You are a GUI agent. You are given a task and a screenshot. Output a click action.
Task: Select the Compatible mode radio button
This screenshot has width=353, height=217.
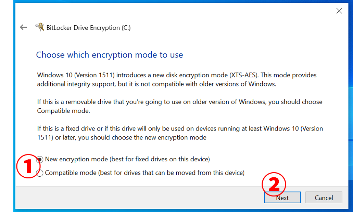pos(40,173)
